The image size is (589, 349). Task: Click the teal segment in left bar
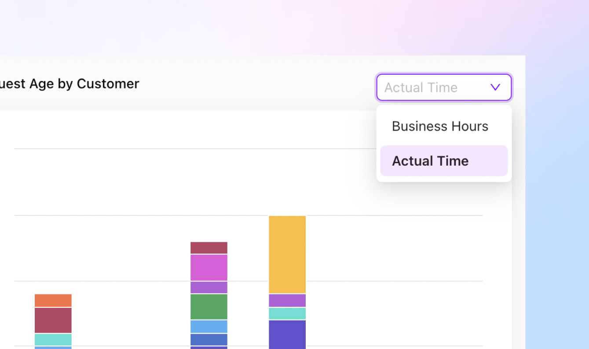[53, 339]
